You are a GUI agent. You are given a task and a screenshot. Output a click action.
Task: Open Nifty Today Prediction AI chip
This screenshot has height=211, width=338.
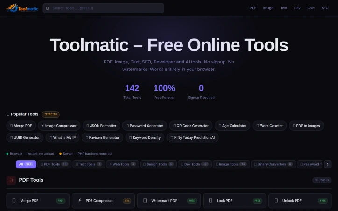[192, 138]
